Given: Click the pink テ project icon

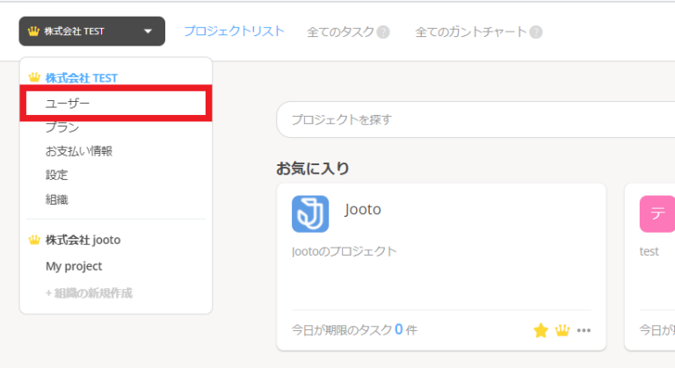Looking at the screenshot, I should click(x=657, y=214).
